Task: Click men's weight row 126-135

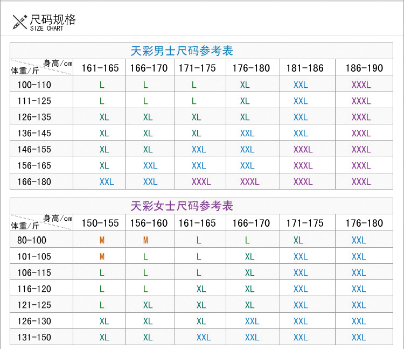Action: [34, 117]
